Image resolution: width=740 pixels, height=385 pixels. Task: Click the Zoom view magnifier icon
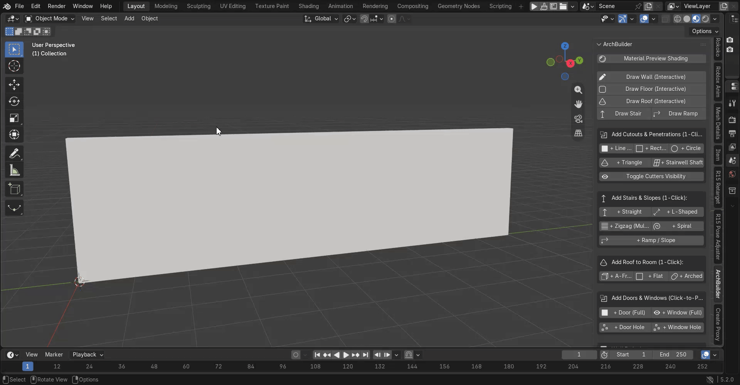578,90
